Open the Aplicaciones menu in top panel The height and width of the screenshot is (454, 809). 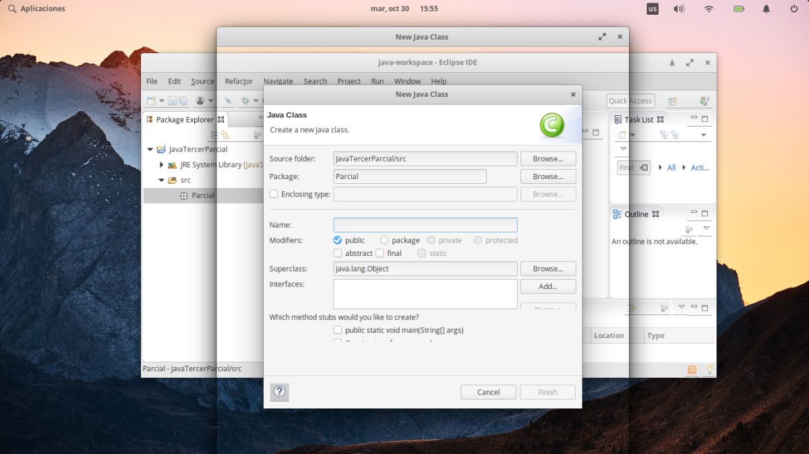tap(36, 9)
